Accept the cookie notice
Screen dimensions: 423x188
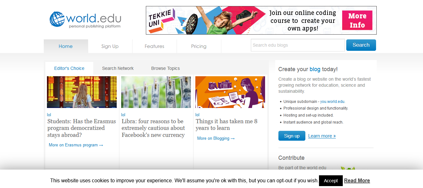(x=331, y=181)
